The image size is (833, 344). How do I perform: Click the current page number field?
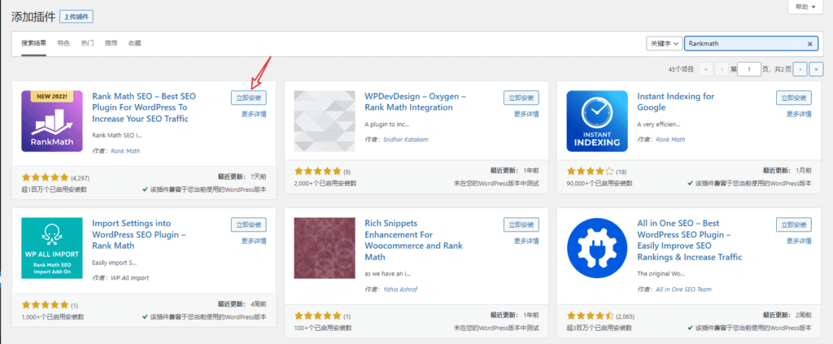(749, 69)
